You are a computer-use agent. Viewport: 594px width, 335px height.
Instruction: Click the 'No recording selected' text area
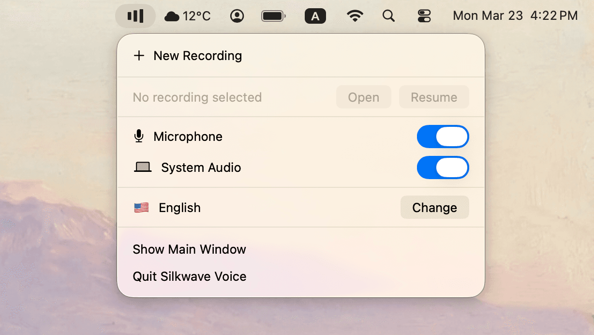point(197,97)
